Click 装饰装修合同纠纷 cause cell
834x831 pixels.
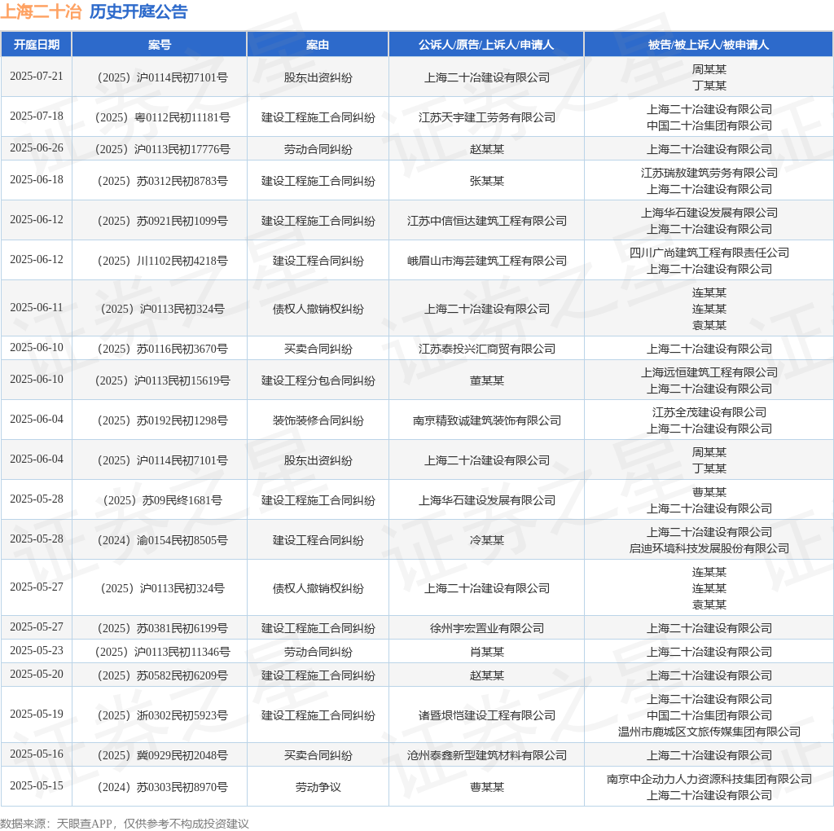click(x=318, y=420)
